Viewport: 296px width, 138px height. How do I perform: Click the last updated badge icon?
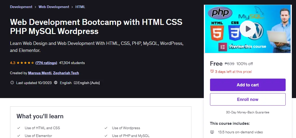point(12,82)
